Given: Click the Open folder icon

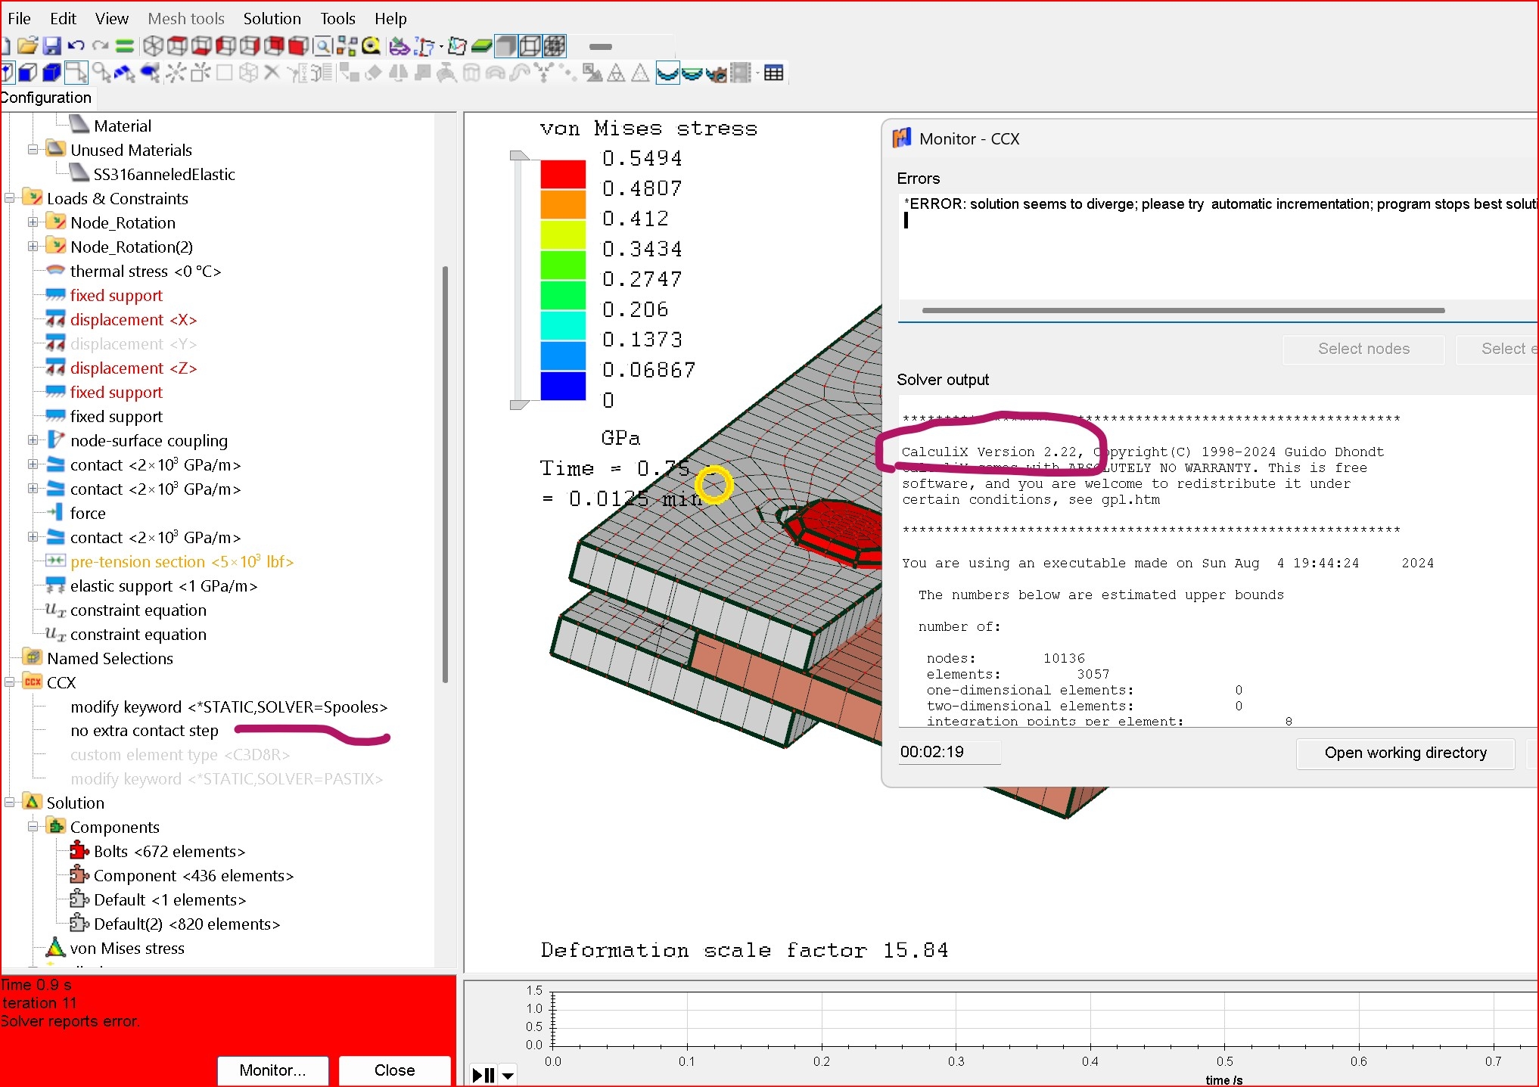Looking at the screenshot, I should 27,46.
